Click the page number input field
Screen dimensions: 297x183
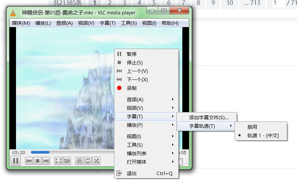pos(278,3)
